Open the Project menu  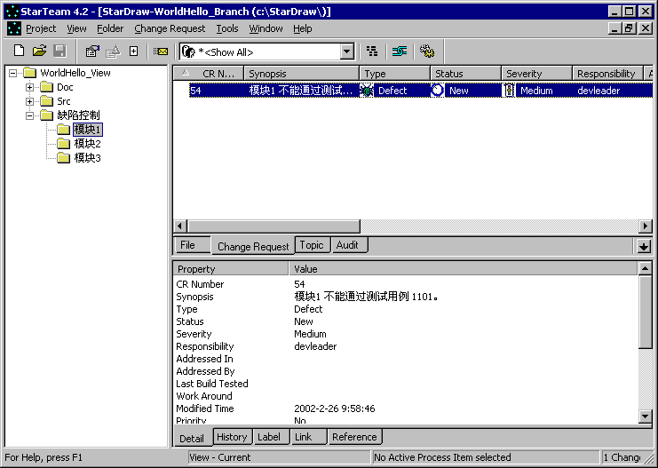41,28
